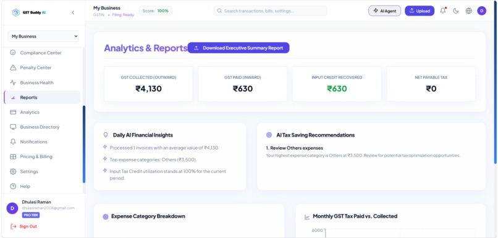Click the Analytics card icon
The height and width of the screenshot is (238, 498).
(x=13, y=112)
